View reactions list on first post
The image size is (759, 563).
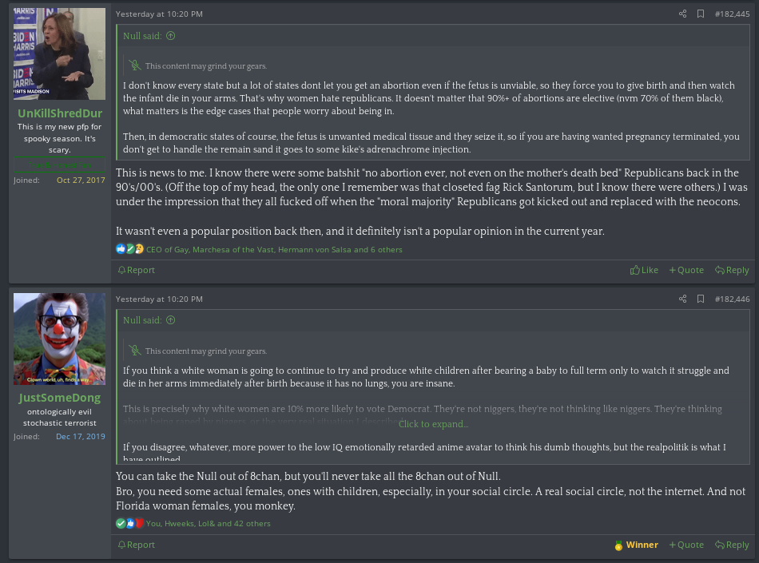[x=274, y=249]
